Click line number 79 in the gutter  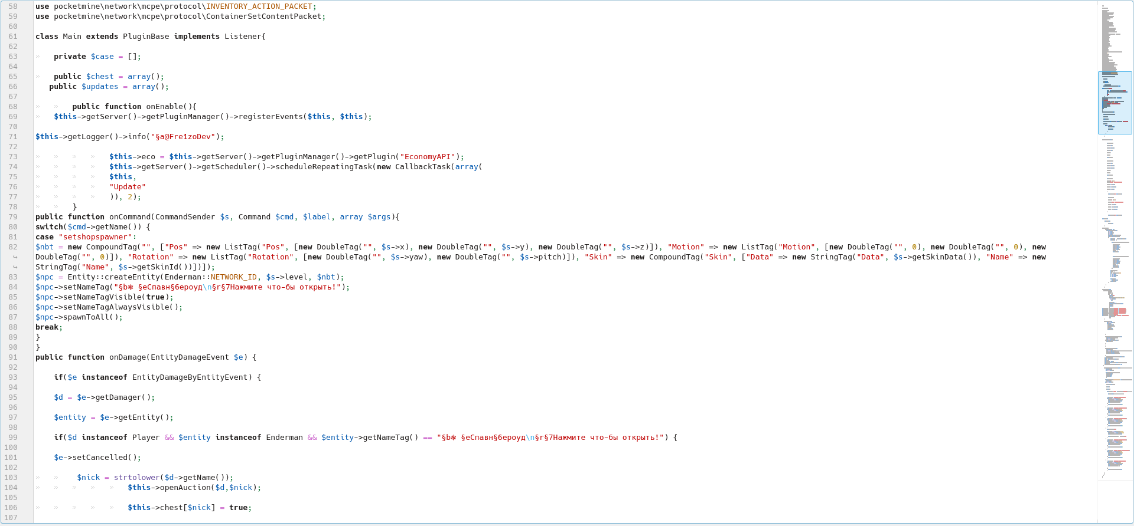pyautogui.click(x=13, y=217)
